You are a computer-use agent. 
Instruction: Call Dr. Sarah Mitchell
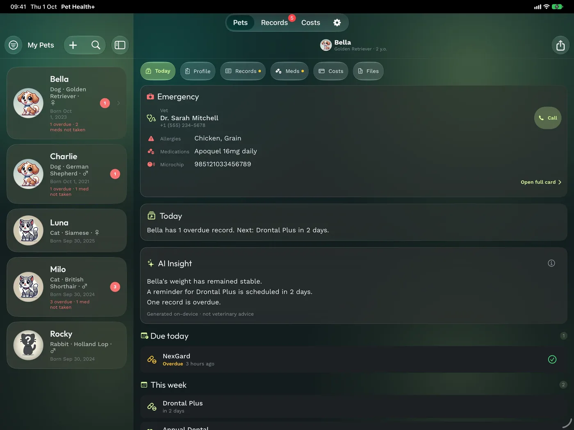click(548, 118)
